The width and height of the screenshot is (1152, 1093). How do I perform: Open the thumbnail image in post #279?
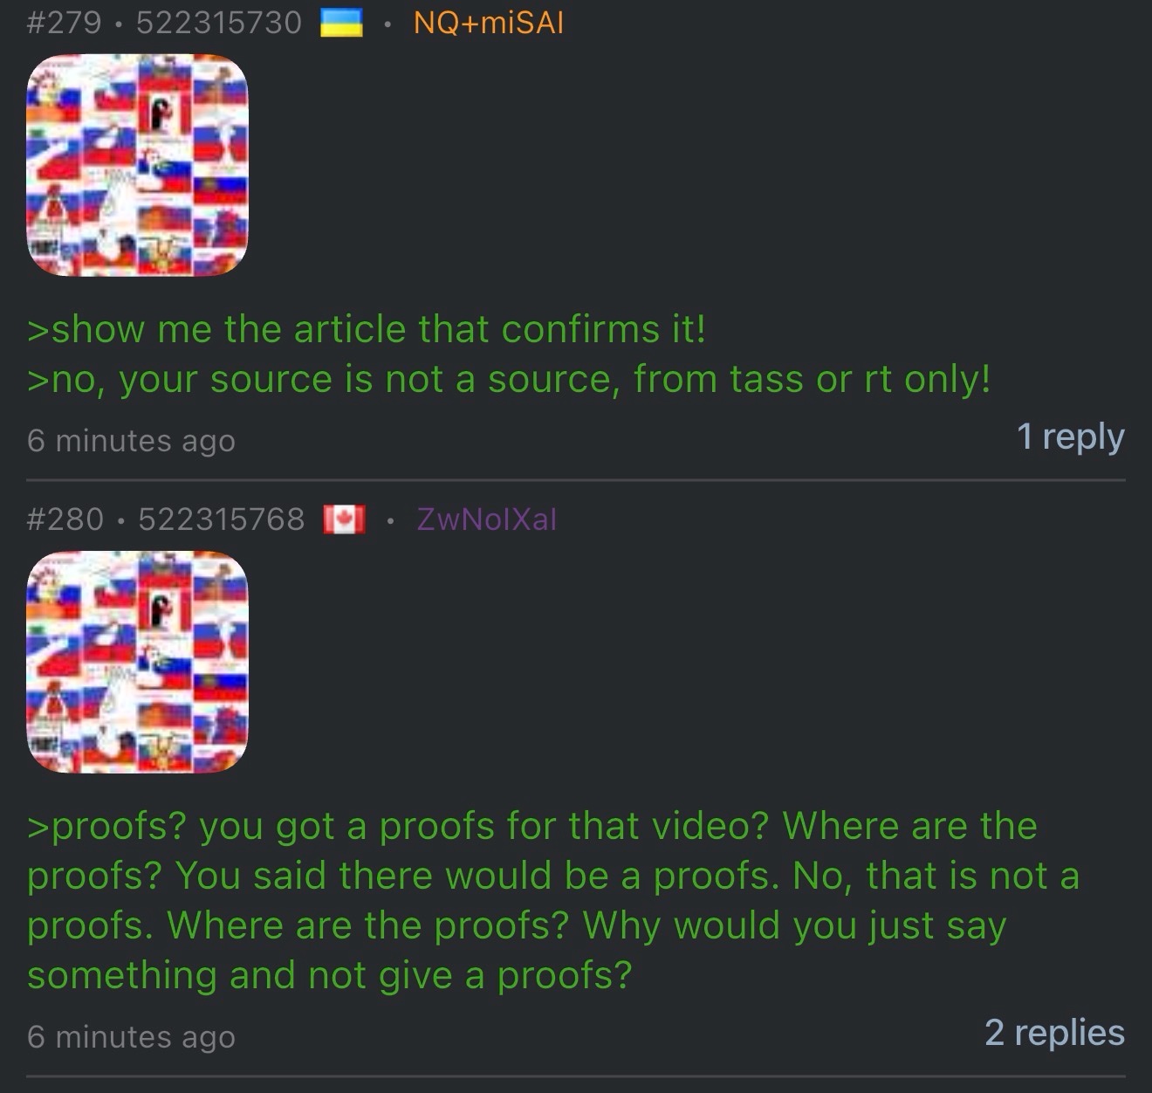tap(138, 165)
